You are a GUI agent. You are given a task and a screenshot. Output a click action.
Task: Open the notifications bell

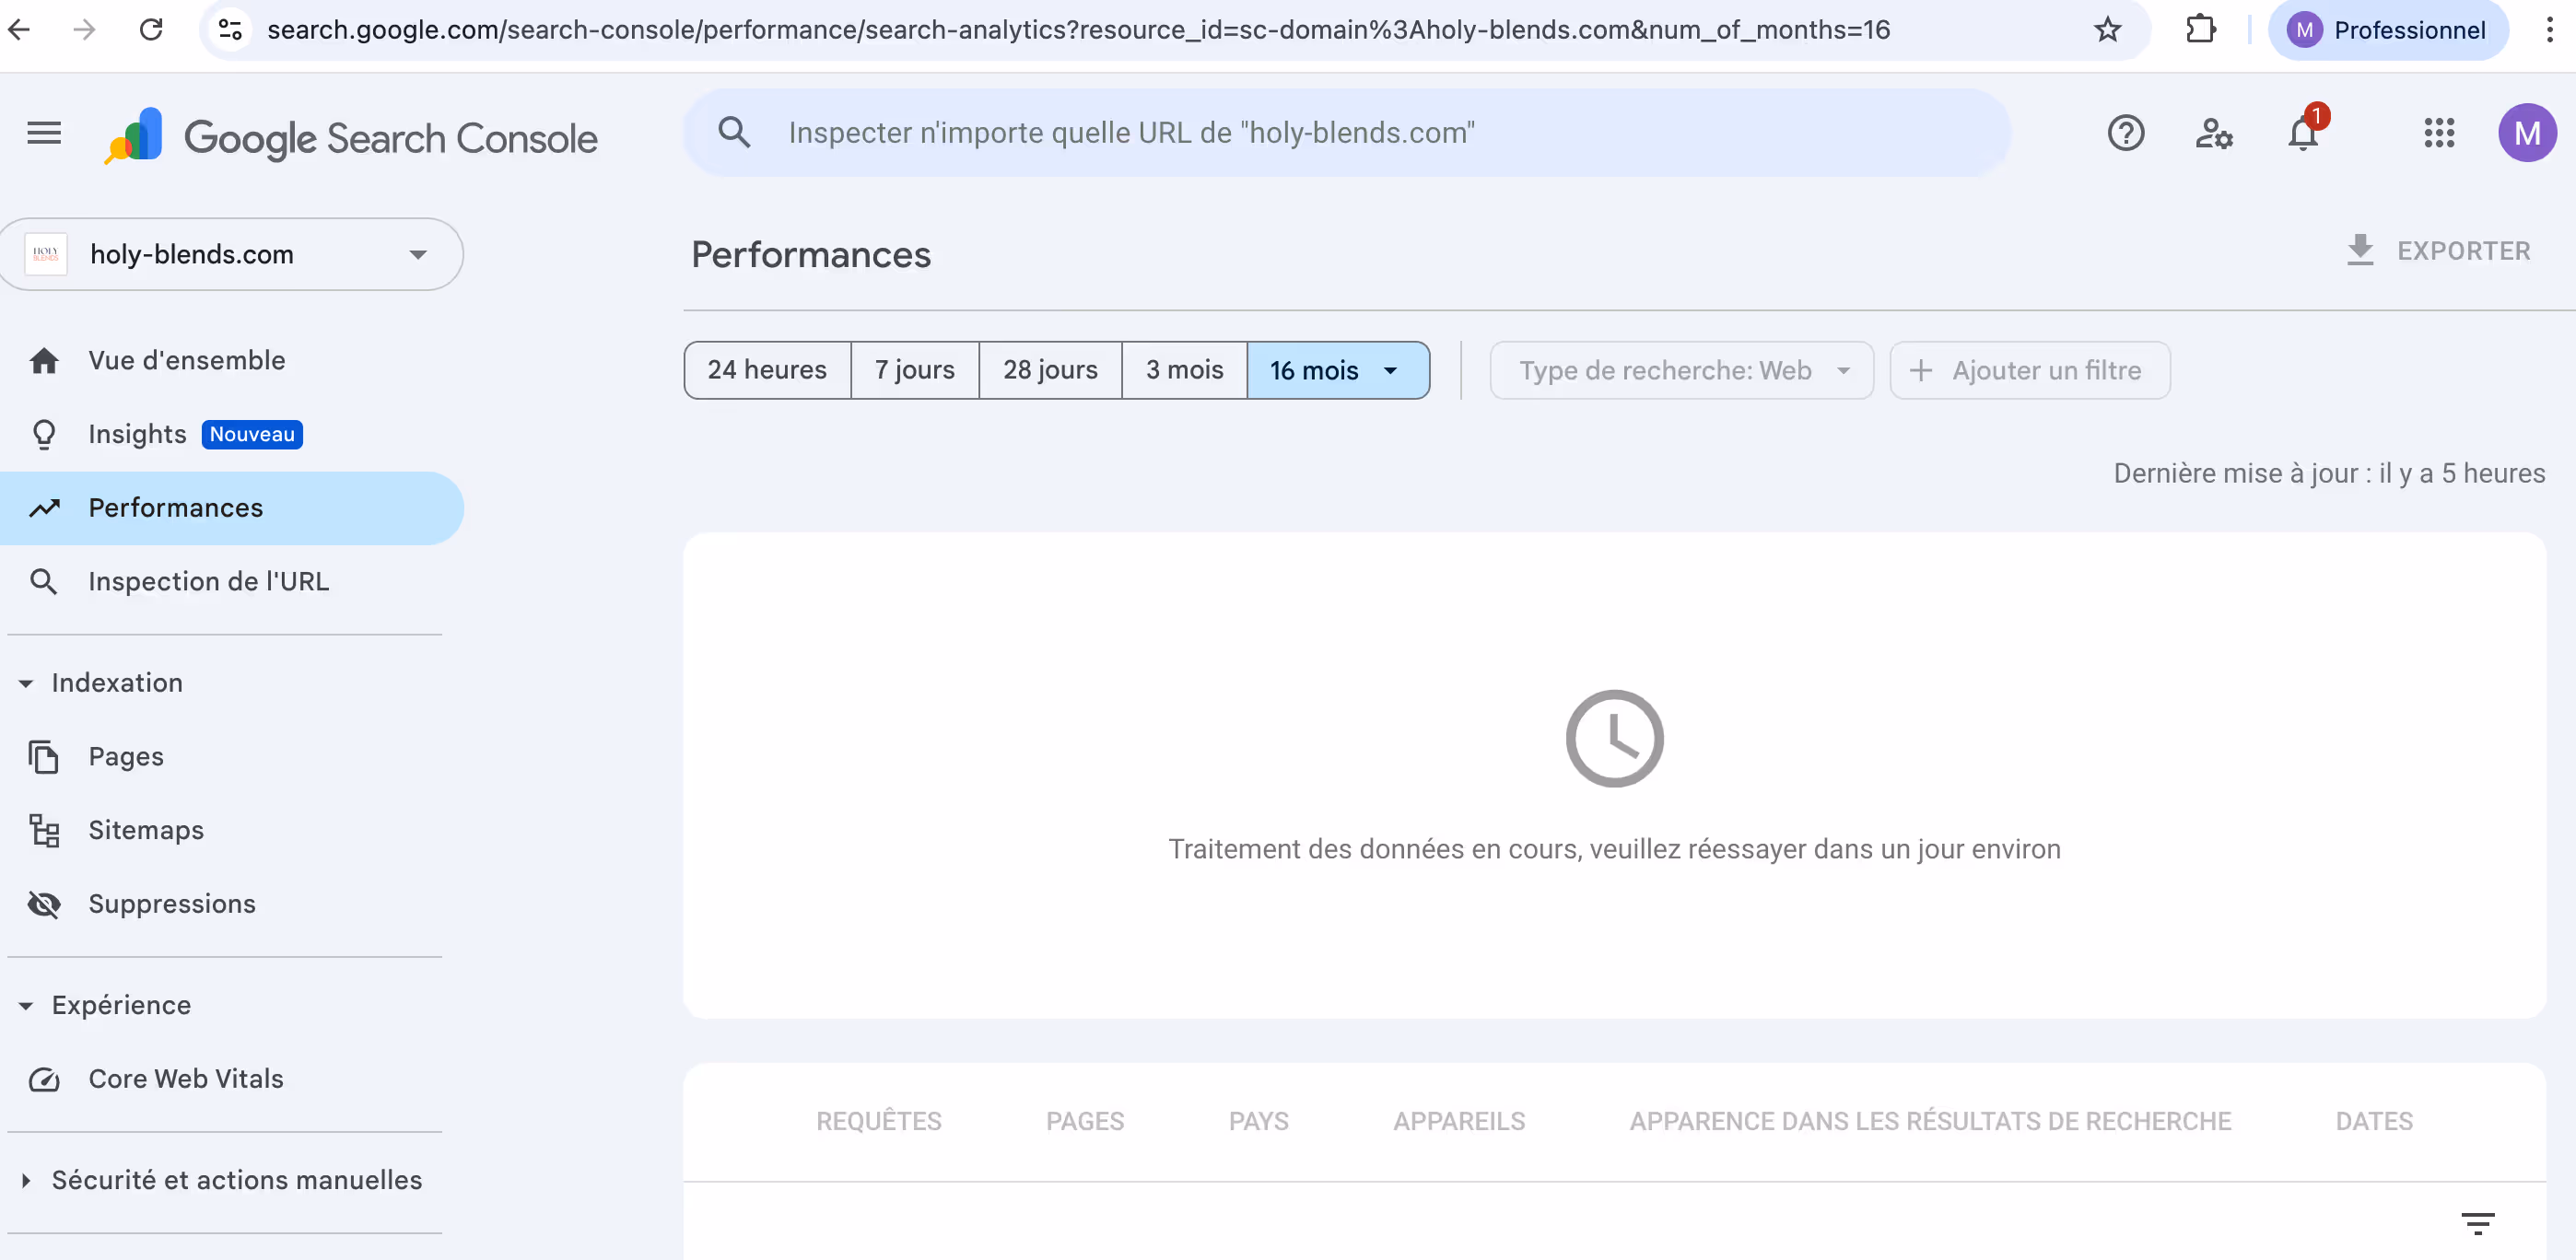(x=2303, y=133)
